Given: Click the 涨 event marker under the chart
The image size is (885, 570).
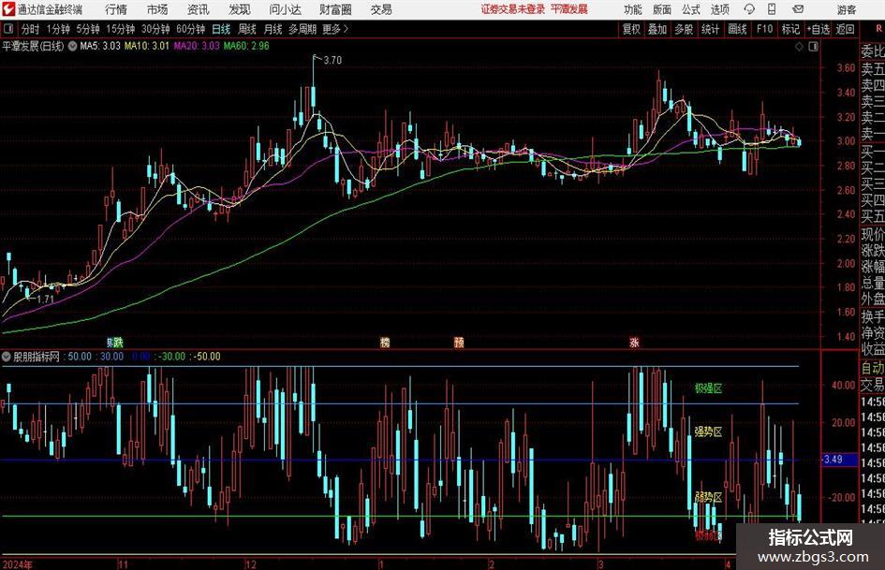Looking at the screenshot, I should point(634,342).
